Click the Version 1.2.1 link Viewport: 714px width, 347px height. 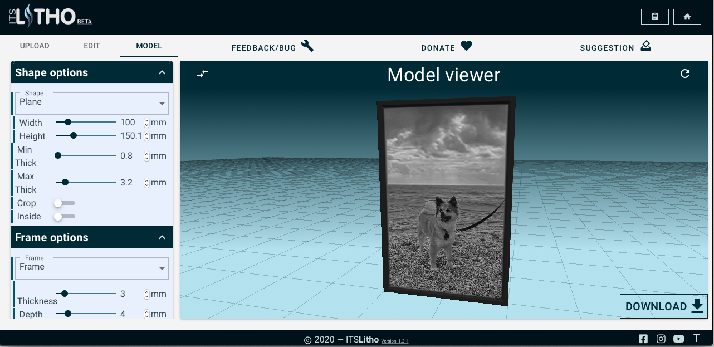[x=395, y=340]
